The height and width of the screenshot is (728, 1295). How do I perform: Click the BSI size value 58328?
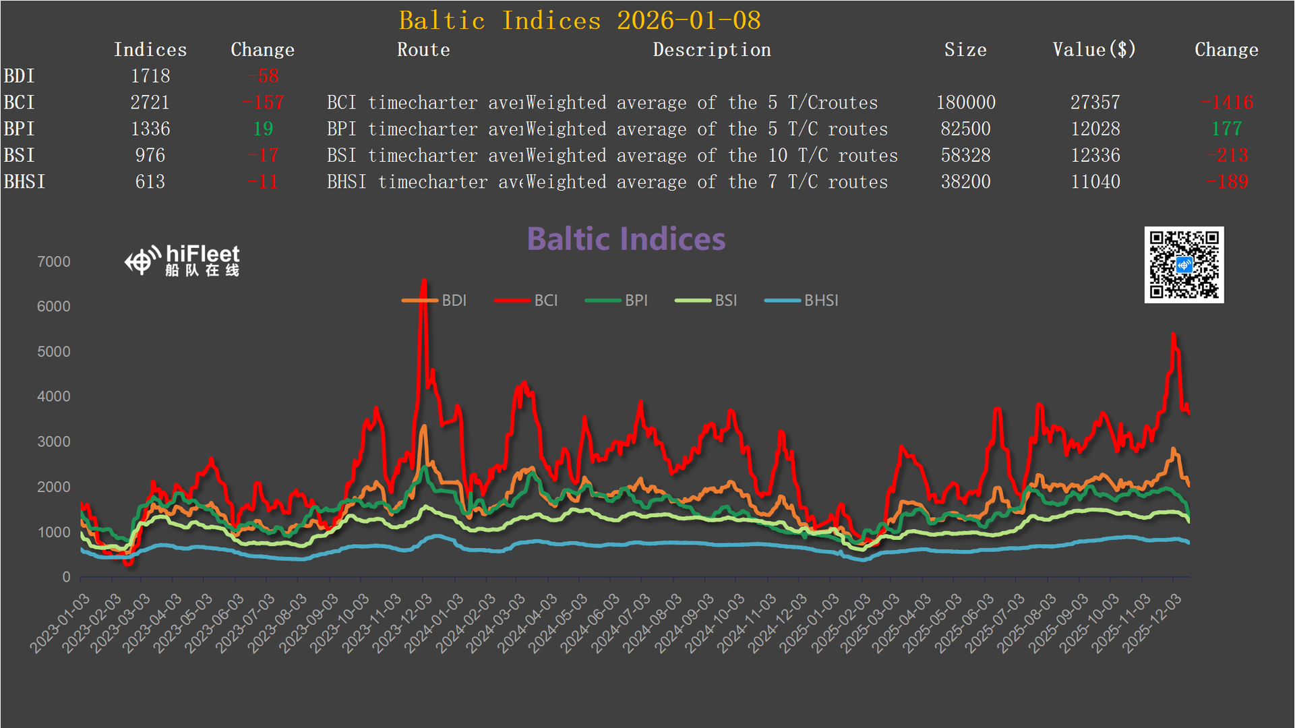(x=965, y=156)
